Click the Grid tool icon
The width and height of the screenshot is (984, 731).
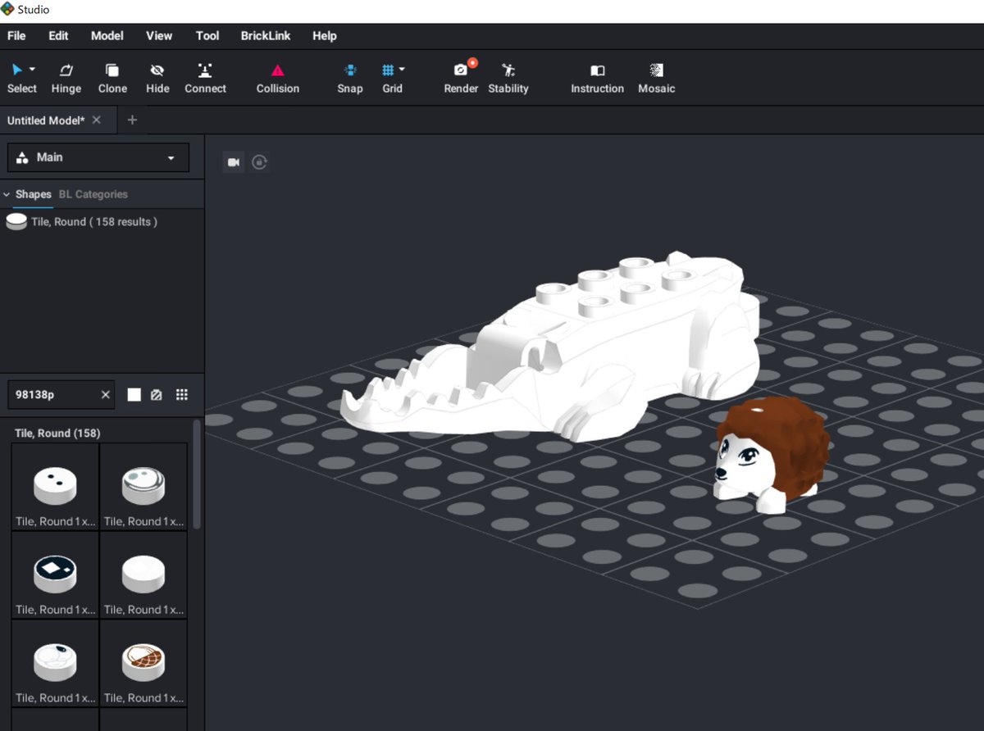(x=389, y=70)
